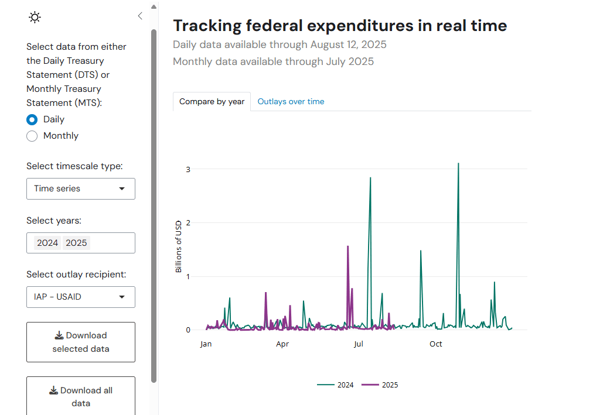Select the Monthly radio button

coord(32,136)
